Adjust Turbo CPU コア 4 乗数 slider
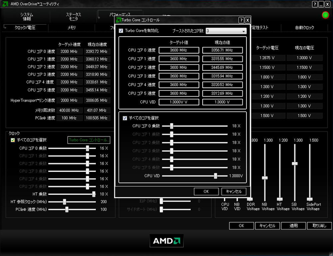This screenshot has width=333, height=256. (x=171, y=159)
